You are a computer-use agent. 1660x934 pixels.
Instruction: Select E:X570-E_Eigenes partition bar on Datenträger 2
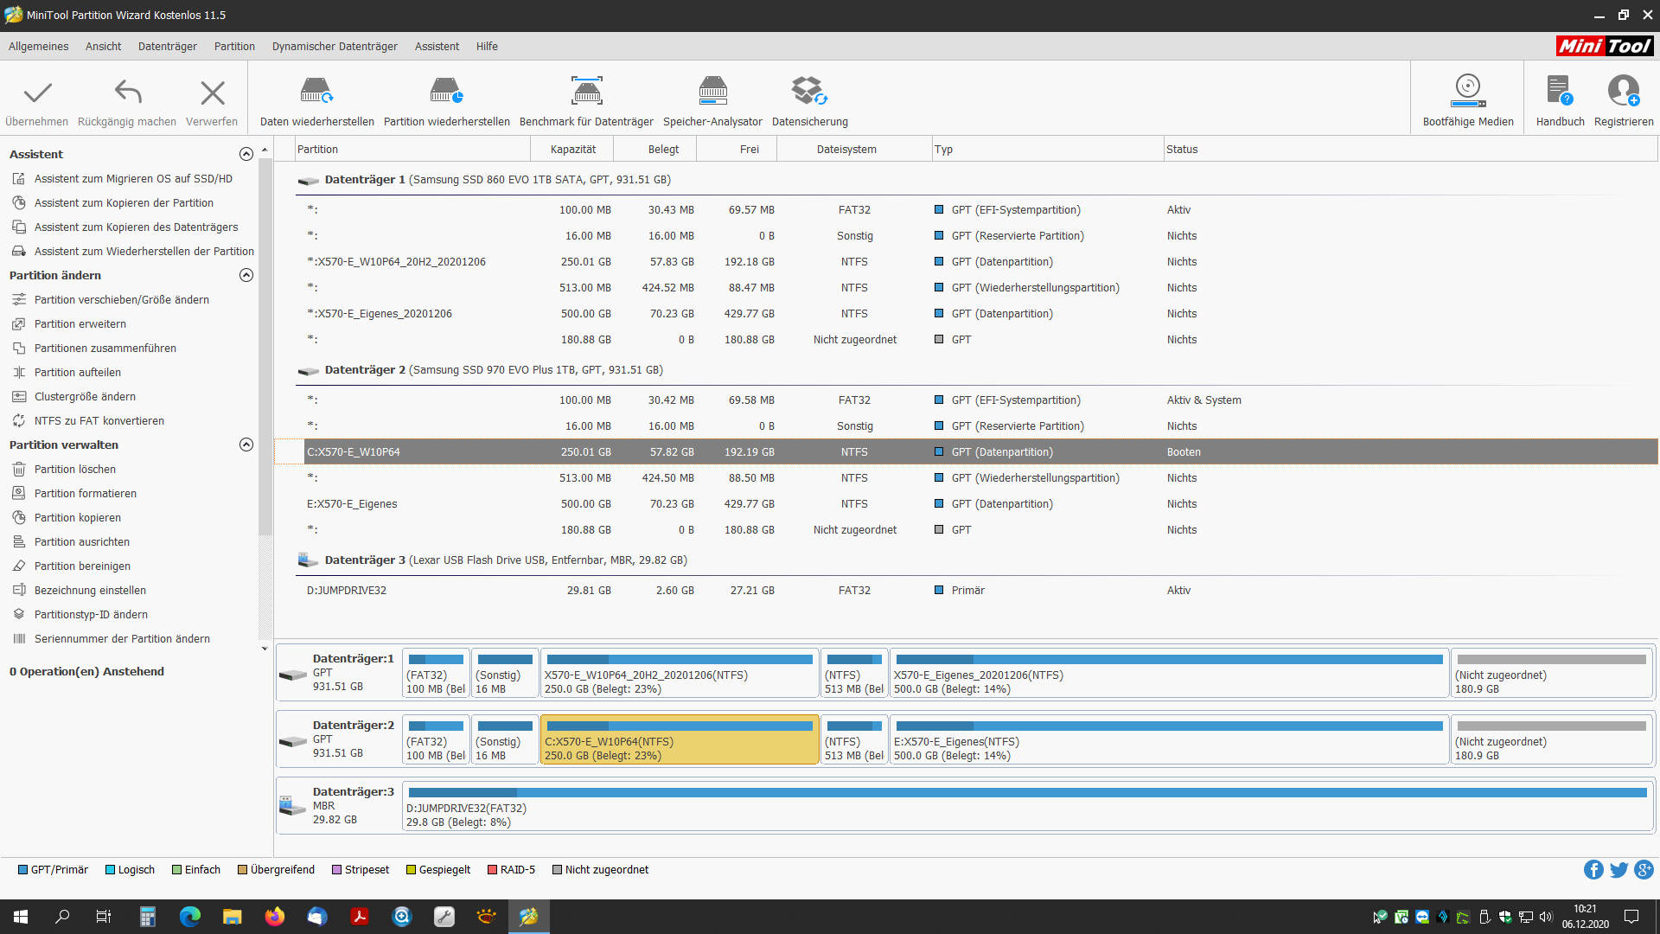point(1169,740)
